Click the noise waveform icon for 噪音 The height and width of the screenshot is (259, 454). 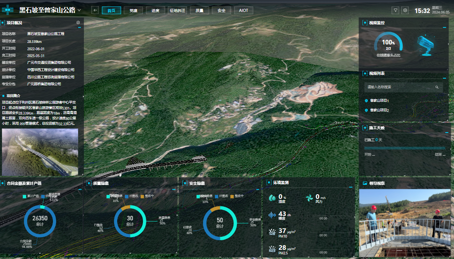tap(272, 215)
